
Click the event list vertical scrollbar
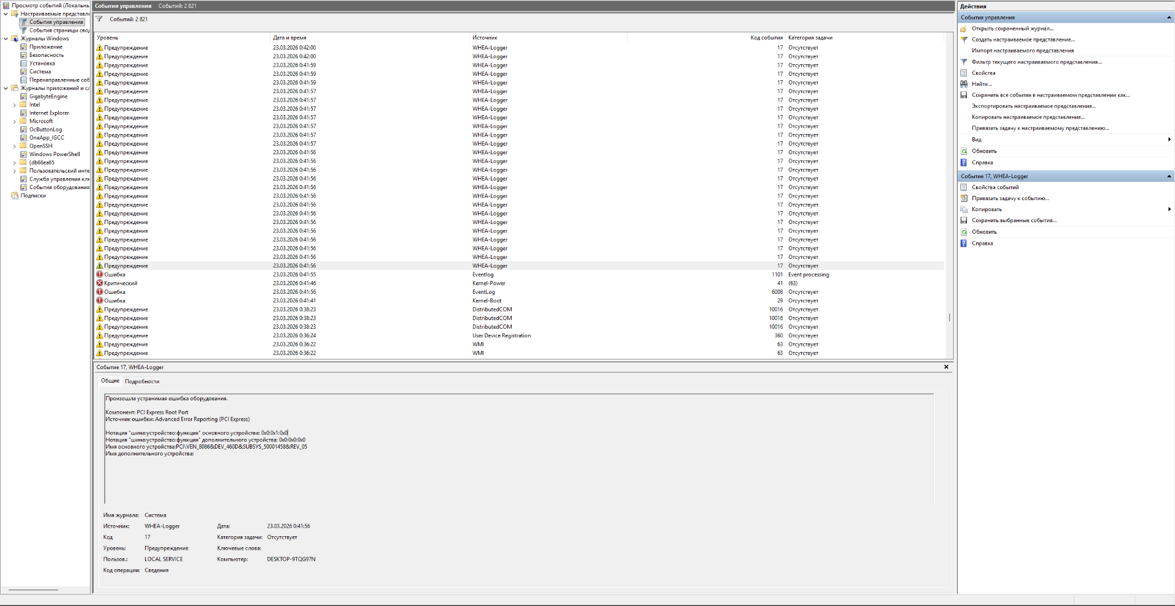pyautogui.click(x=949, y=317)
